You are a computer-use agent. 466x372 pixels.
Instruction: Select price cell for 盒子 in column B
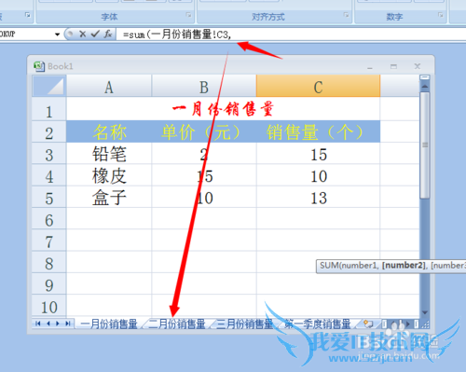click(204, 197)
